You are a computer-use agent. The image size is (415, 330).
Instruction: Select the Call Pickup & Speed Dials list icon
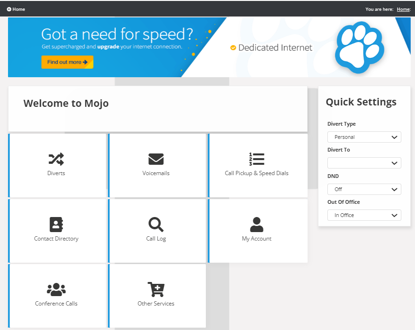pyautogui.click(x=256, y=159)
